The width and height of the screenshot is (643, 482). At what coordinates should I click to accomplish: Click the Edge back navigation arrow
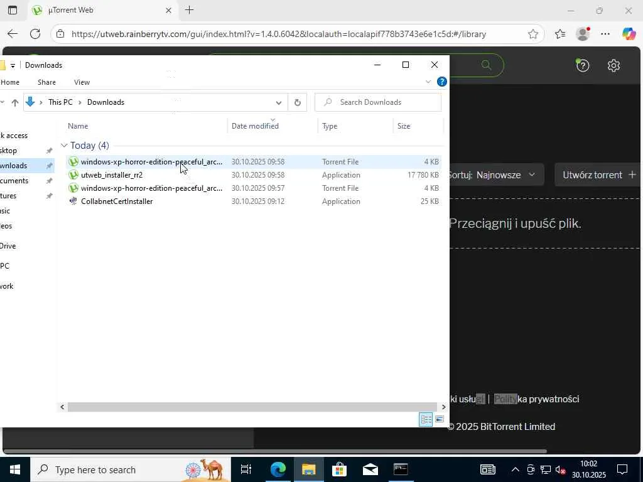[x=13, y=34]
